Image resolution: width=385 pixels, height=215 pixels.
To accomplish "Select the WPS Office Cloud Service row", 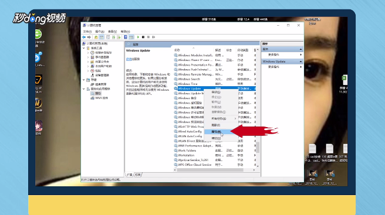I will point(215,165).
